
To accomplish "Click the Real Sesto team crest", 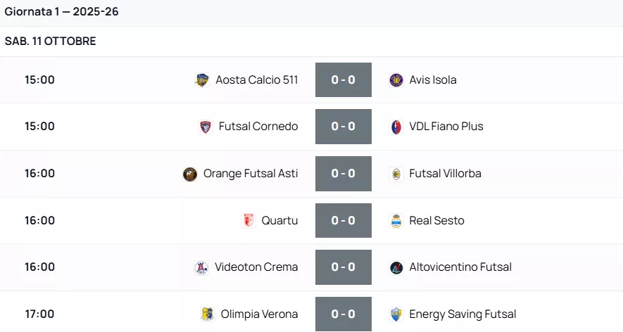I will point(396,221).
